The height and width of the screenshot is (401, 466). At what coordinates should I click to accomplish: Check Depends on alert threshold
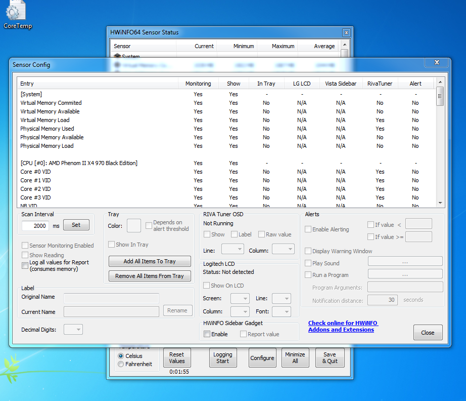(x=149, y=225)
